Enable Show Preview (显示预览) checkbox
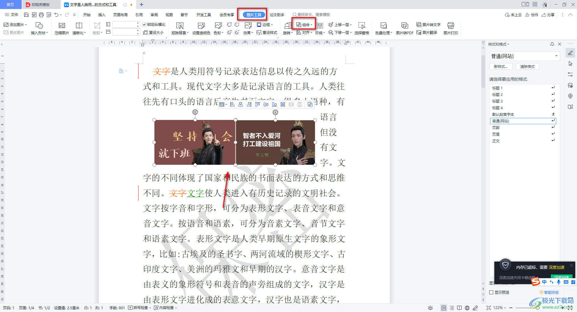 491,292
